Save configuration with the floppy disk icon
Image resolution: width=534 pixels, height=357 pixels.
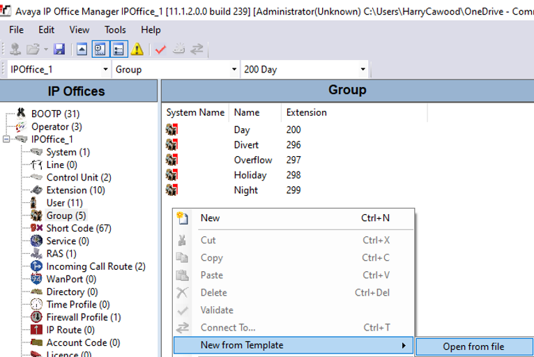point(59,50)
